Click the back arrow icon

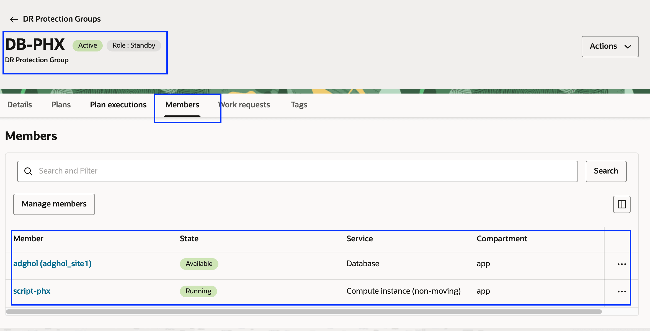point(14,19)
